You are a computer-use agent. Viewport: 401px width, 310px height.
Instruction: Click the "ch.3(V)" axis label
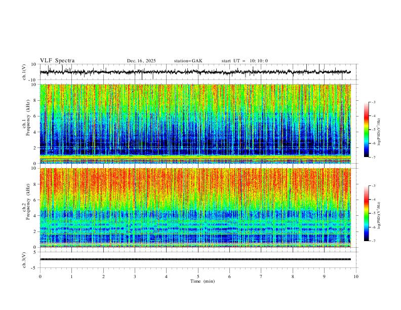24,260
